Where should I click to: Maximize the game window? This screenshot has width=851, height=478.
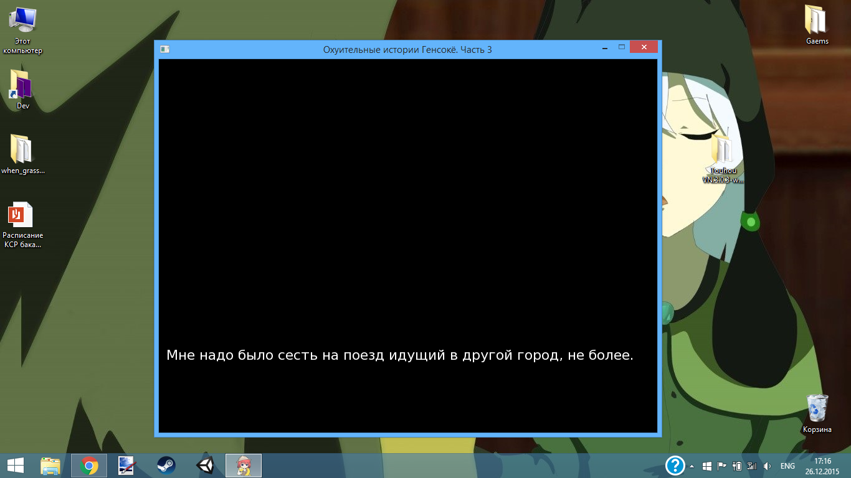[621, 47]
